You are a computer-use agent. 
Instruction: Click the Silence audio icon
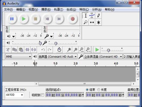coord(34,50)
